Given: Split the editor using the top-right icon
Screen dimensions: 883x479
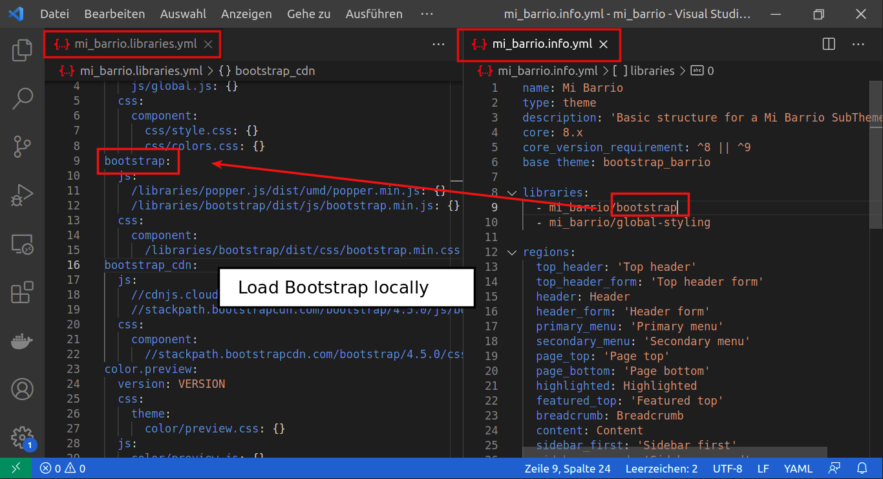Looking at the screenshot, I should point(828,44).
